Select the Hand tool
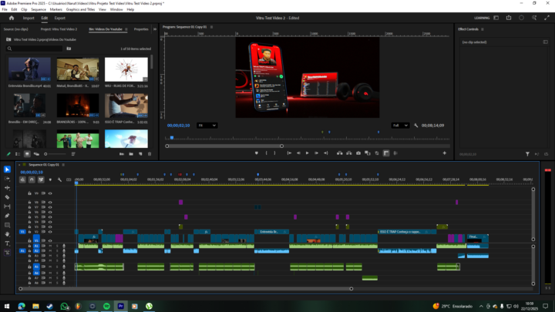The image size is (555, 312). click(7, 233)
